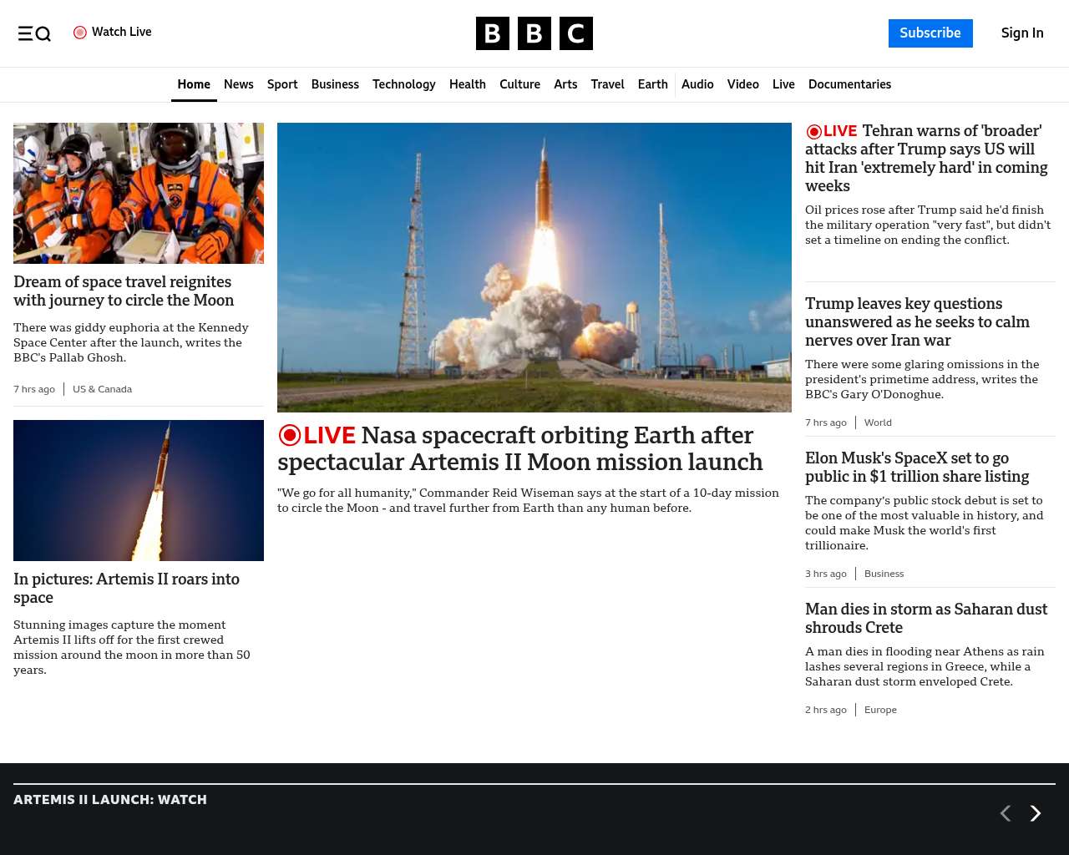Switch to the Technology section
Screen dimensions: 1069x855
(403, 84)
